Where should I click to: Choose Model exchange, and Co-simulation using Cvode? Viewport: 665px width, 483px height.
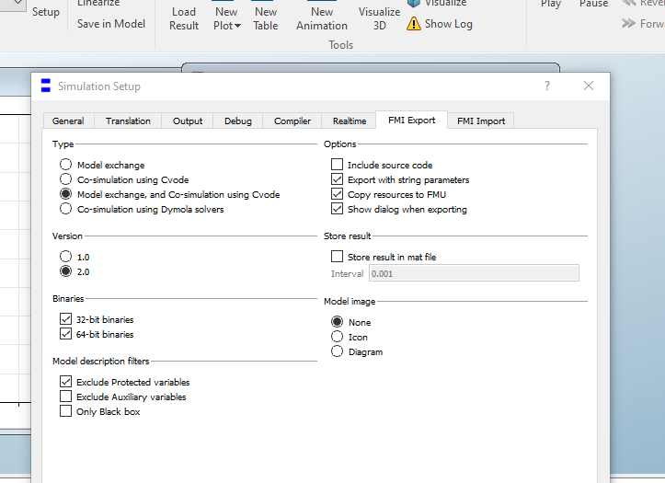click(x=65, y=194)
